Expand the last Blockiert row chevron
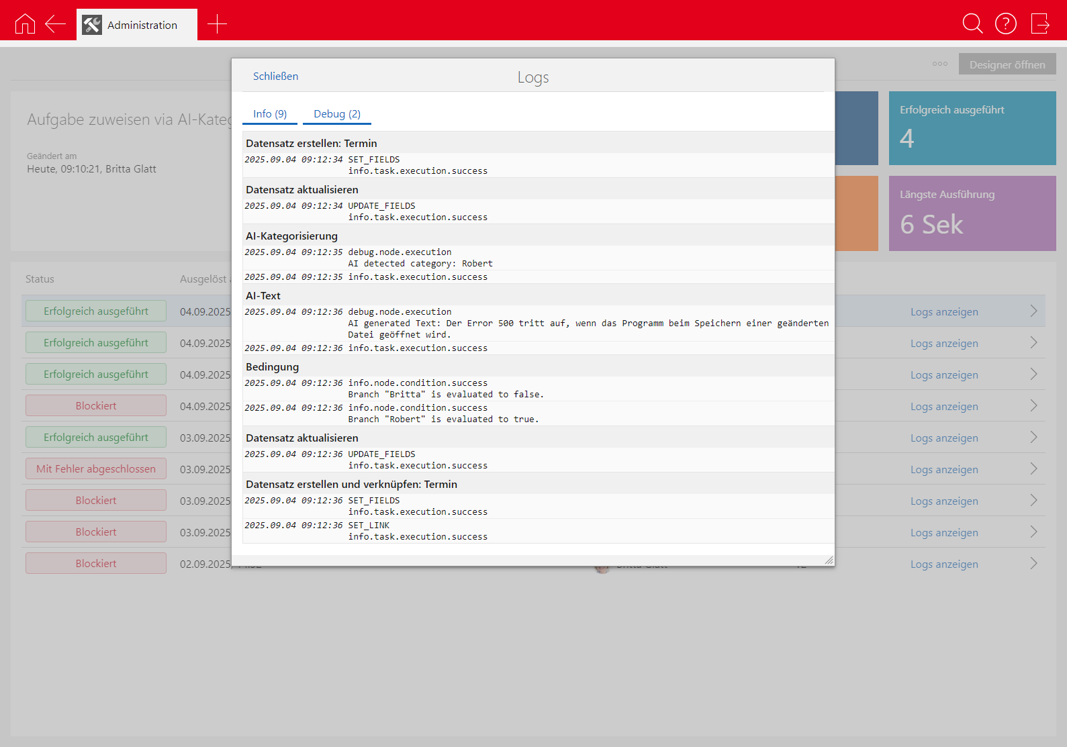This screenshot has height=747, width=1067. tap(1033, 564)
